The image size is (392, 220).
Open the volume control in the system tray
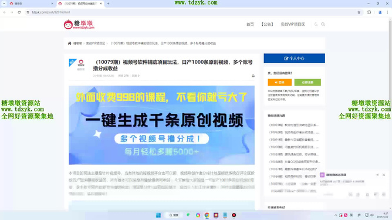click(371, 215)
